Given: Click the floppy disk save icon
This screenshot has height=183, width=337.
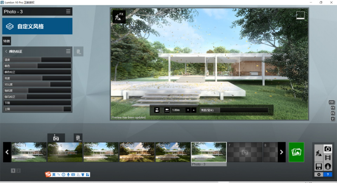Looking at the screenshot, I should point(319,166).
